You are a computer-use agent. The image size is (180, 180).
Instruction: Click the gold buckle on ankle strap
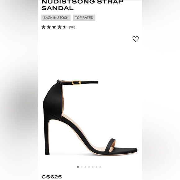(76, 83)
